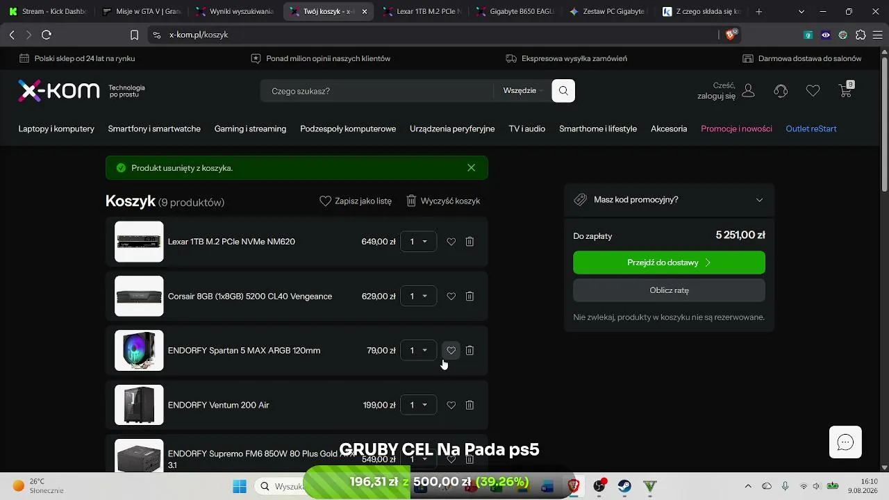Add Lexar 1TB M.2 to wishlist

(451, 242)
